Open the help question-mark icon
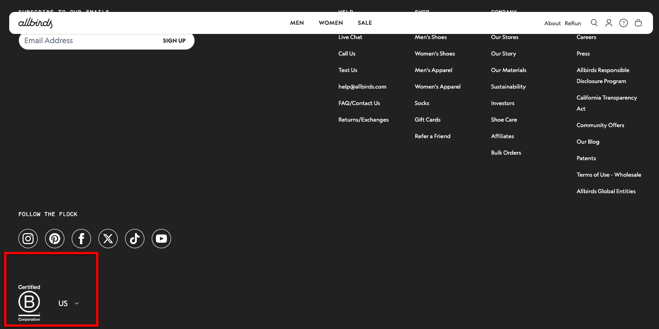 [x=624, y=22]
